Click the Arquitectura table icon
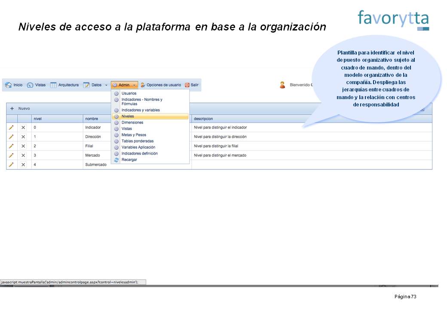This screenshot has height=309, width=447. coord(53,85)
